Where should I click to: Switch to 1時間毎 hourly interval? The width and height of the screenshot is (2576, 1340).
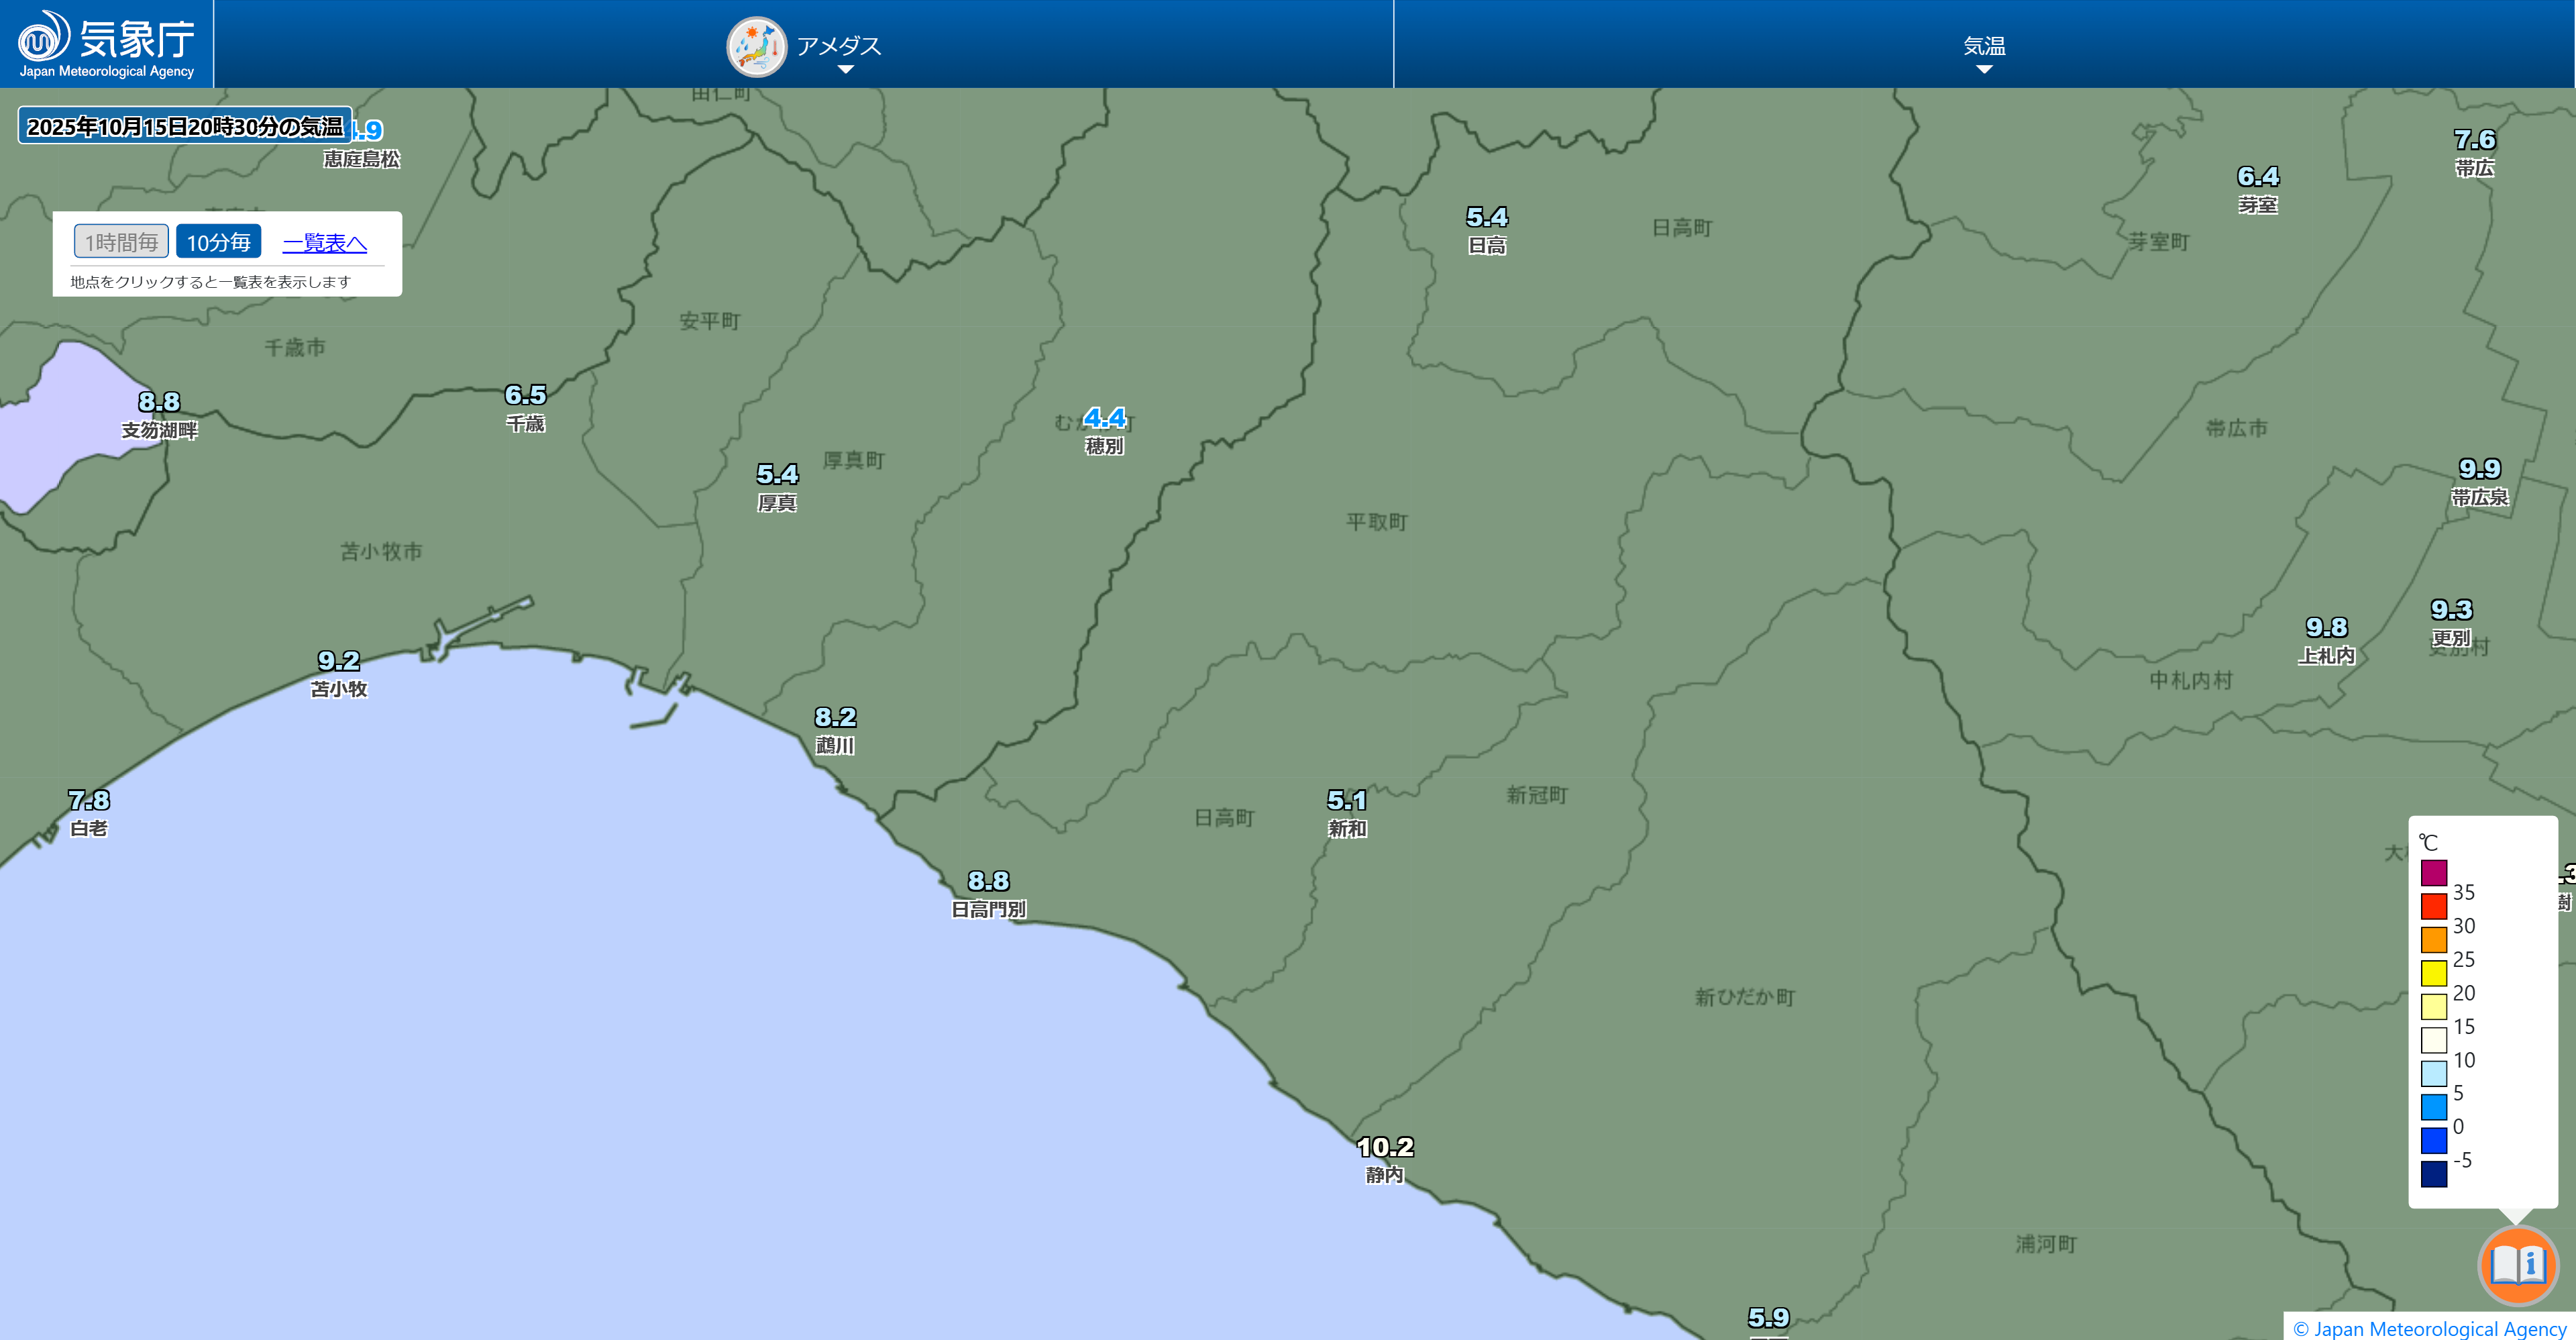click(121, 242)
